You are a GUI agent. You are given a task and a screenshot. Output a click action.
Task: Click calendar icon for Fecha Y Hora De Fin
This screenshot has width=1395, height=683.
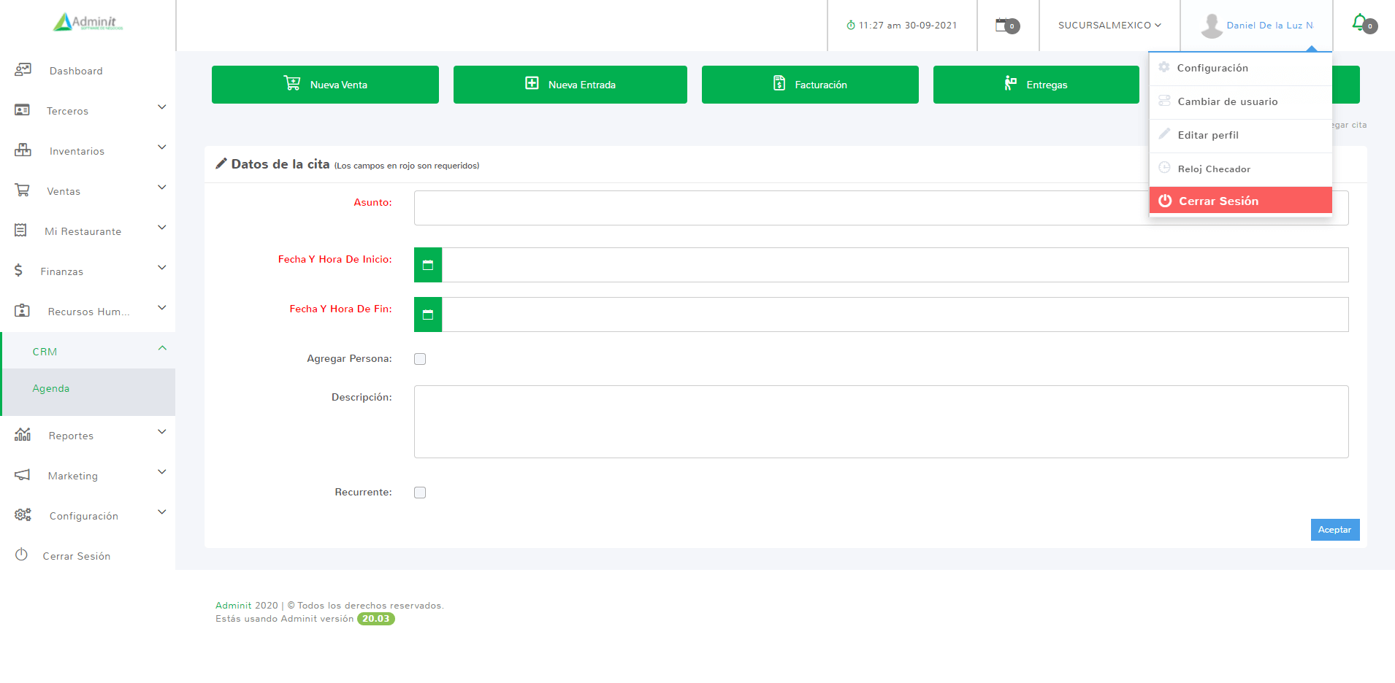[x=428, y=315]
